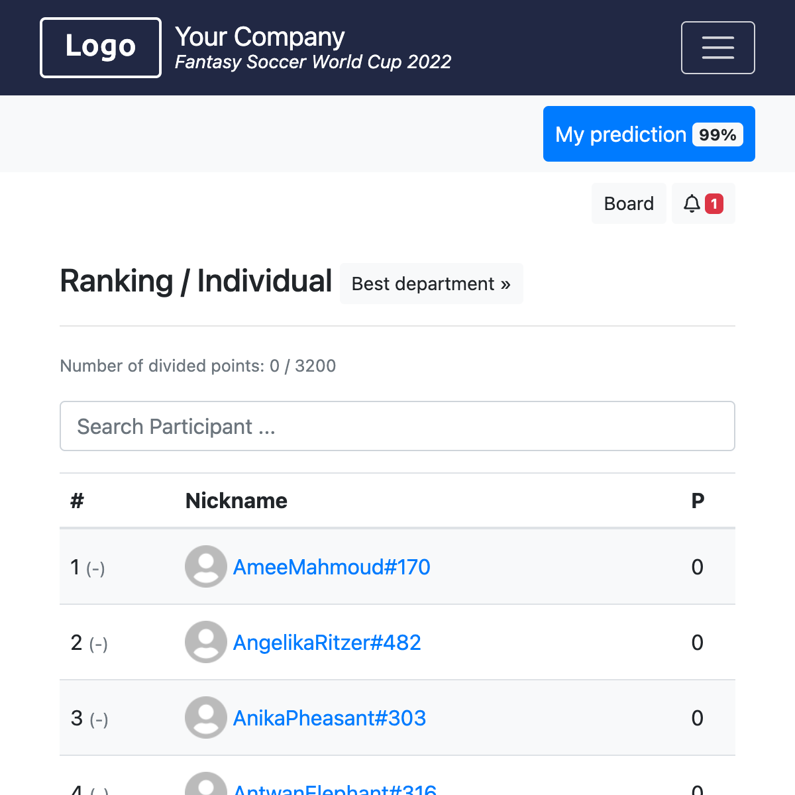The image size is (795, 795).
Task: Open the navigation hamburger menu
Action: (x=718, y=47)
